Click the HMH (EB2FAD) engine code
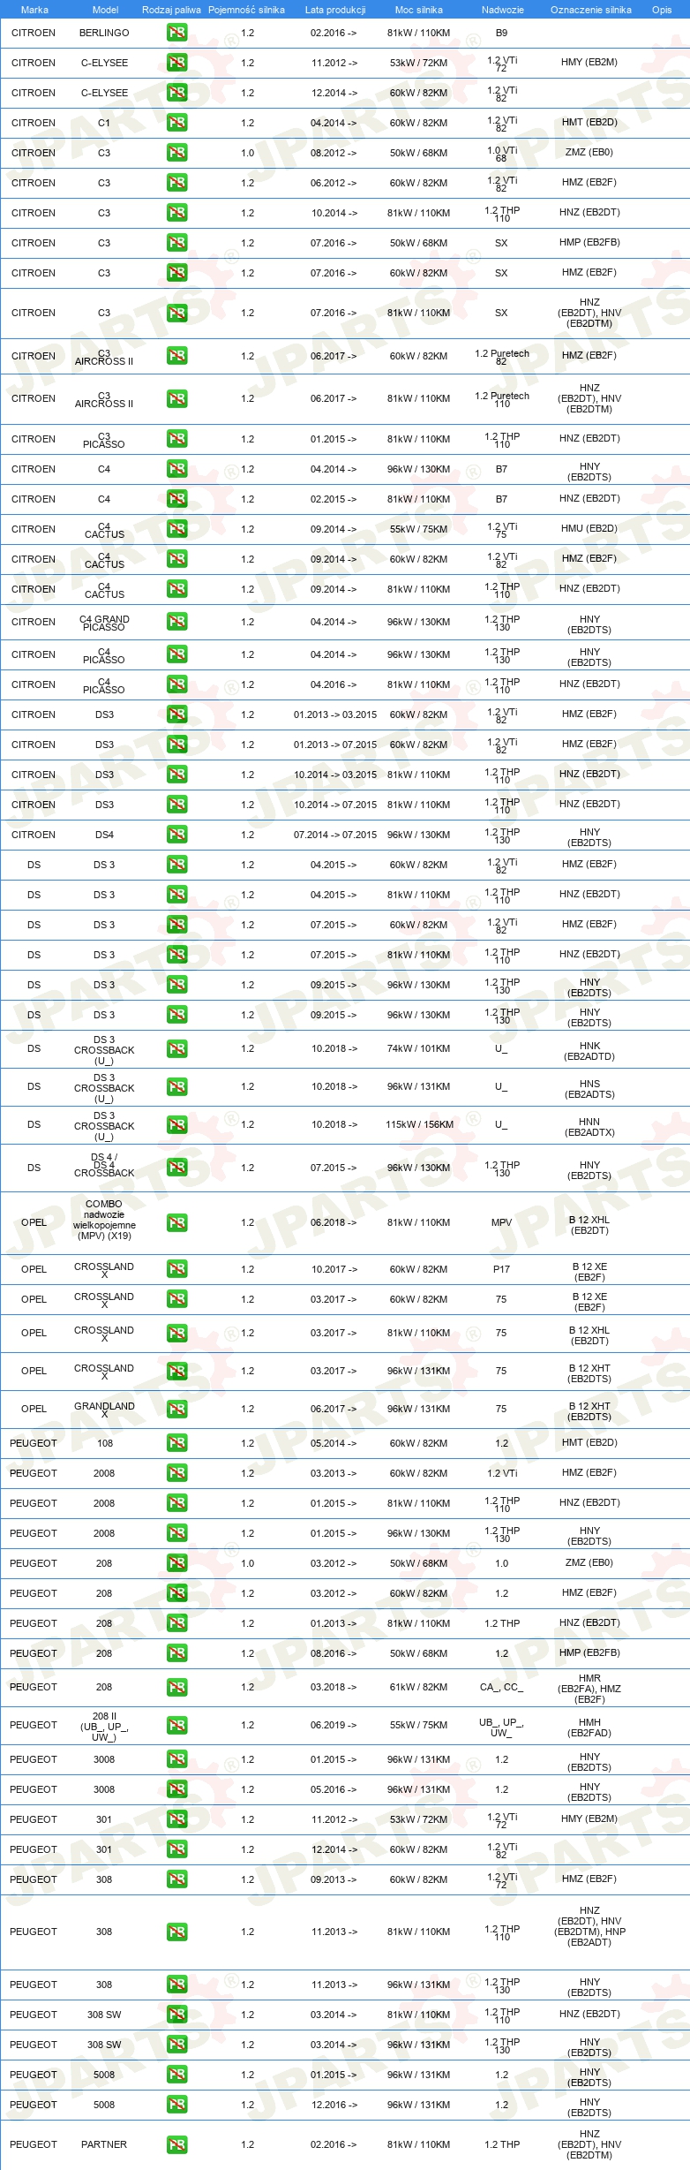 [589, 1728]
